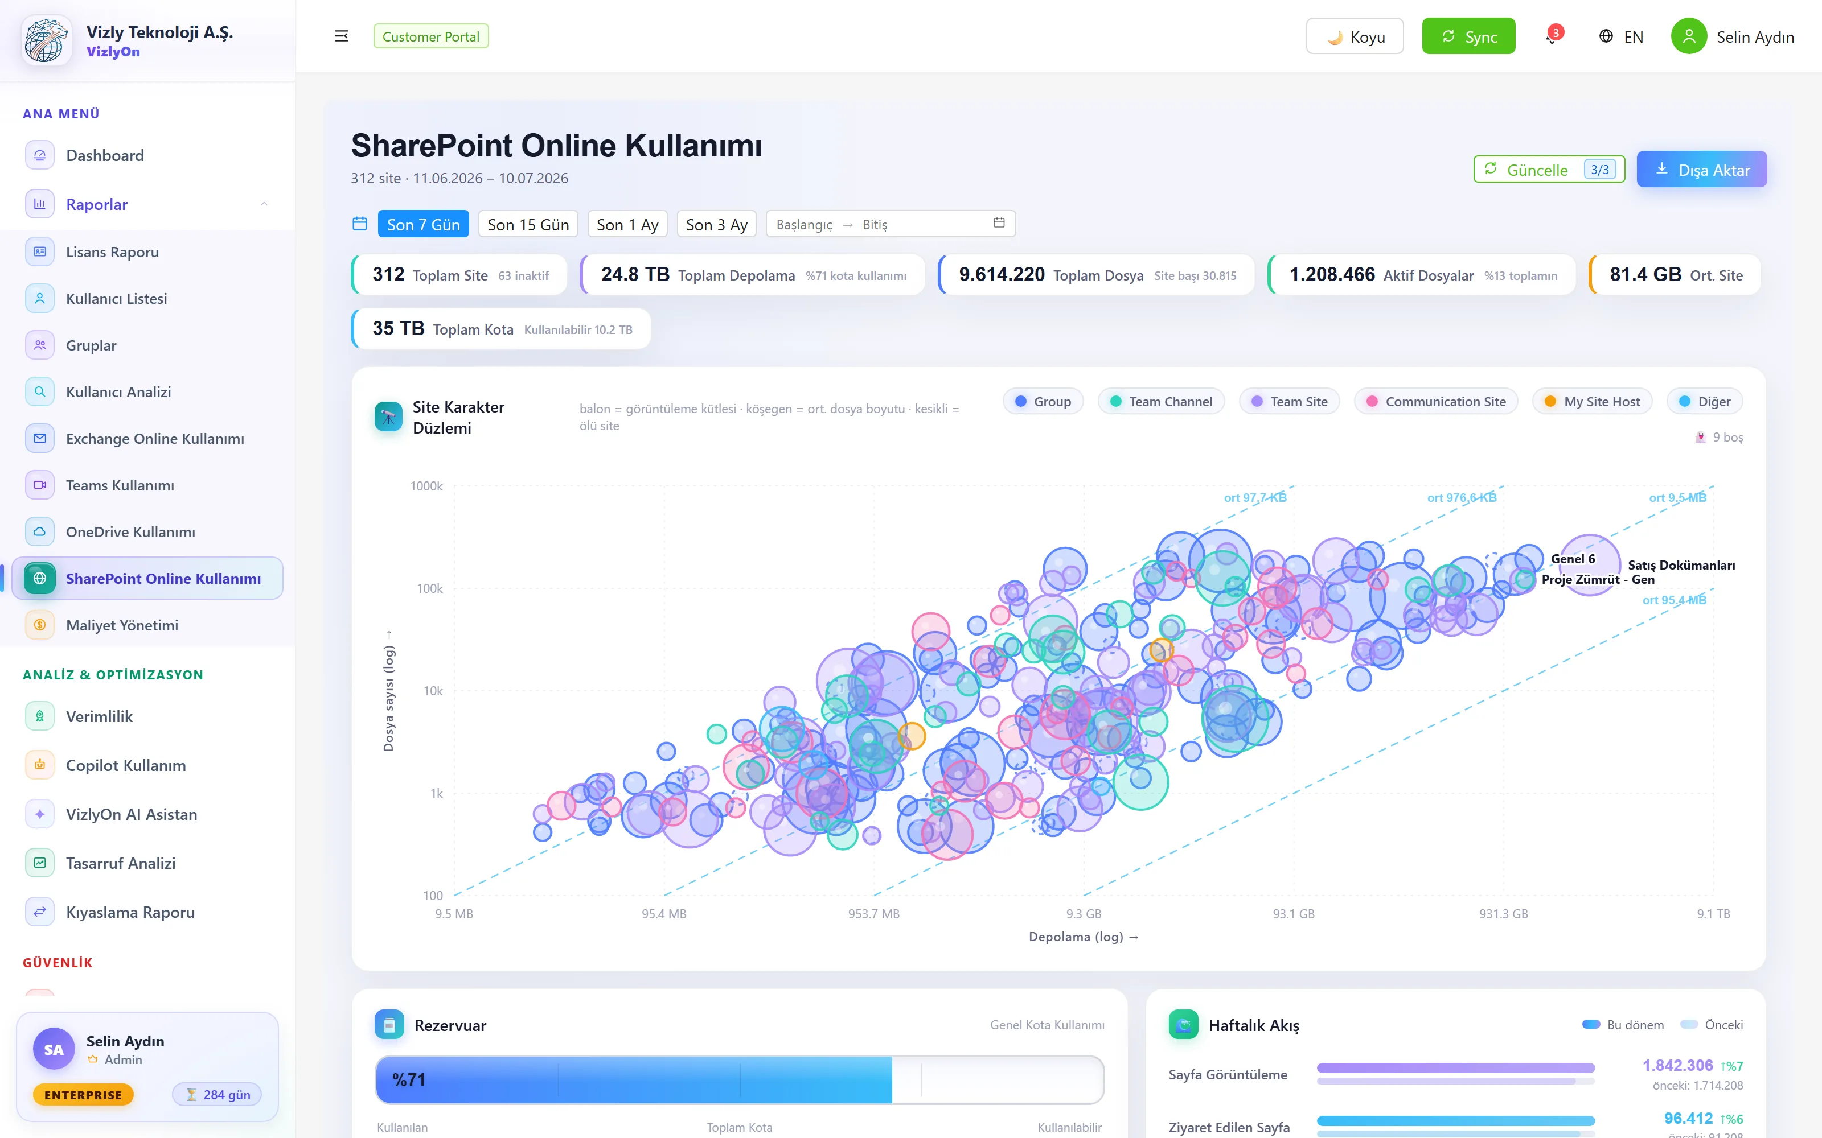Screen dimensions: 1822x1138
Task: Open the Raporlar menu item
Action: [147, 204]
